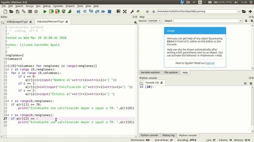Open the Editor pane options gear
Viewport: 254px width, 142px height.
(x=135, y=22)
